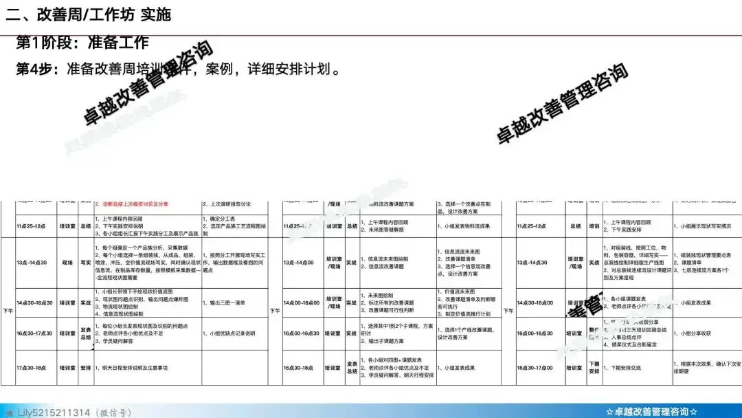Click the time cell '16点30-18点'
The width and height of the screenshot is (742, 418).
[x=298, y=368]
